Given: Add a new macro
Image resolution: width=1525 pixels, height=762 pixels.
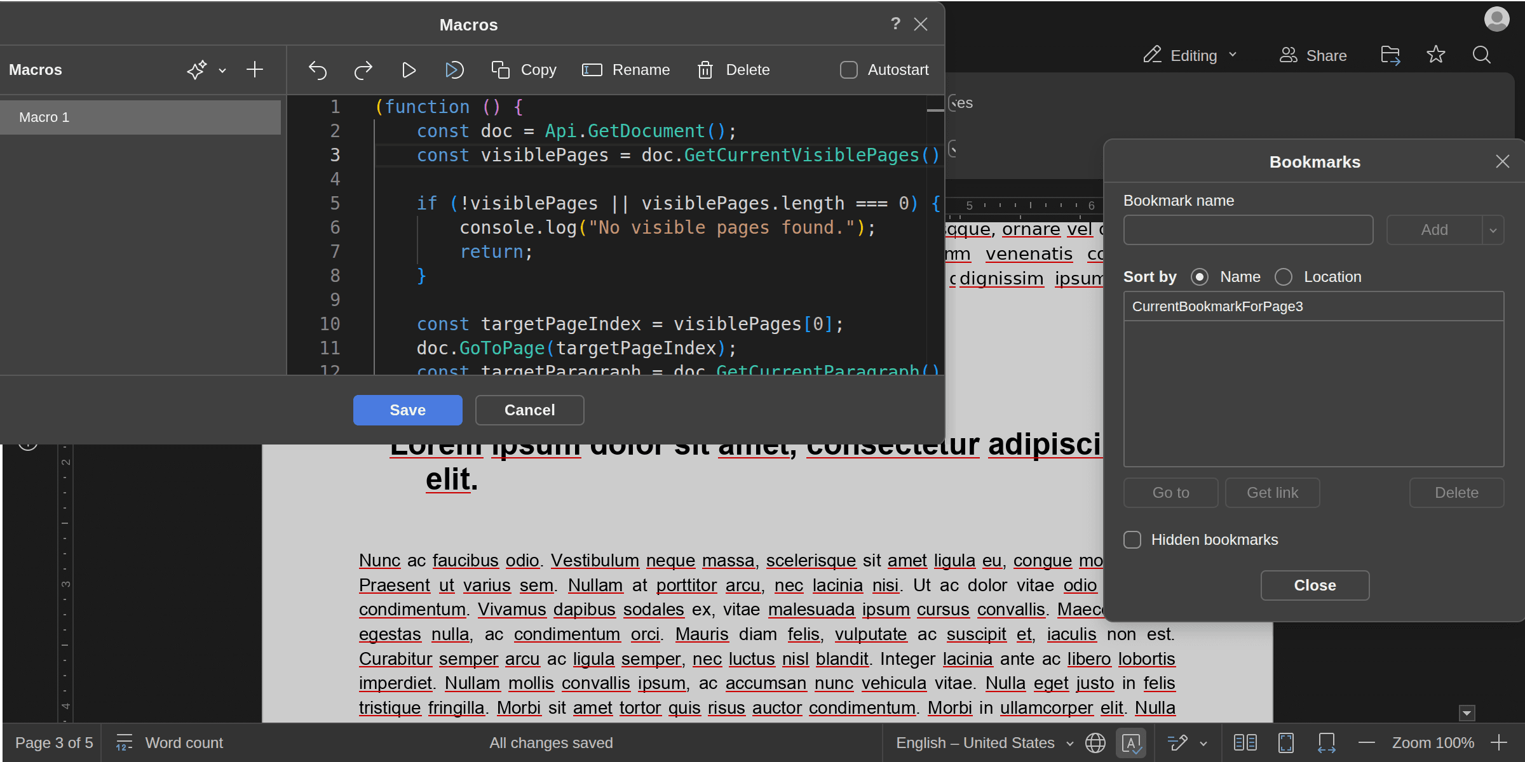Looking at the screenshot, I should tap(254, 70).
